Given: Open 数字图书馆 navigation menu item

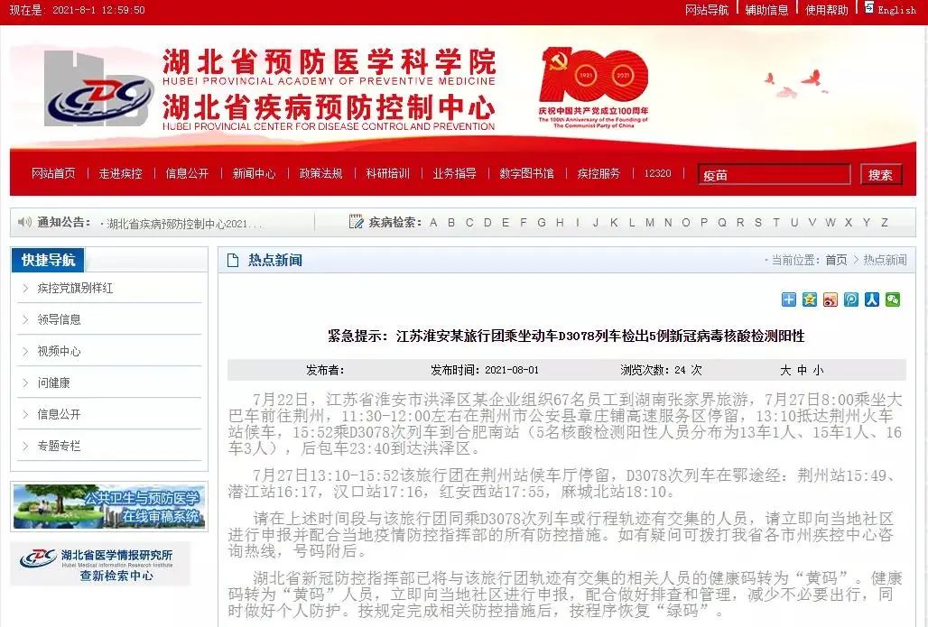Looking at the screenshot, I should 526,173.
